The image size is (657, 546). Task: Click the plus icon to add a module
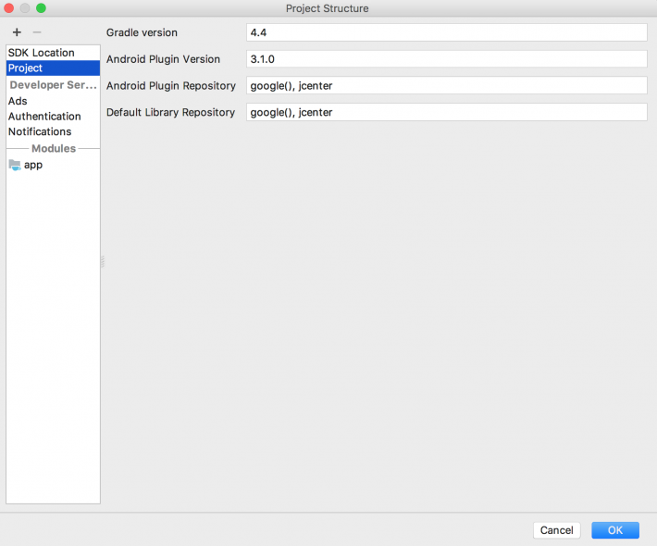coord(17,32)
